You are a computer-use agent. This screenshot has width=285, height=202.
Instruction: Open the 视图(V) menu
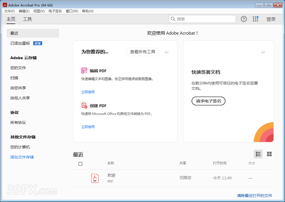coord(39,11)
